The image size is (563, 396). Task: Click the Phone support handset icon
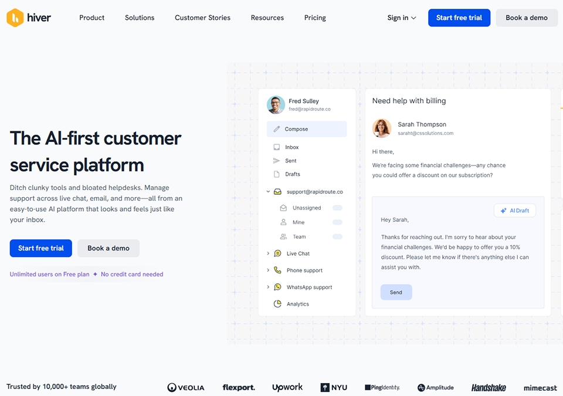pos(277,270)
